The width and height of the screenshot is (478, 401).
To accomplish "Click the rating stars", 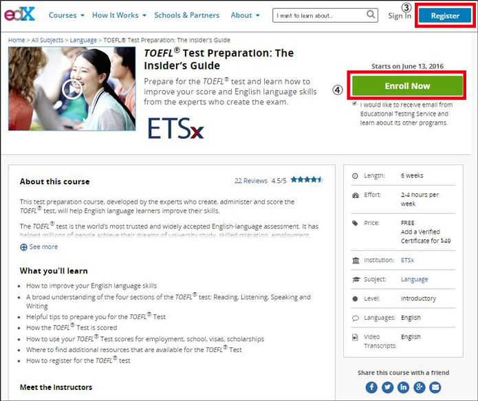I will click(x=307, y=180).
